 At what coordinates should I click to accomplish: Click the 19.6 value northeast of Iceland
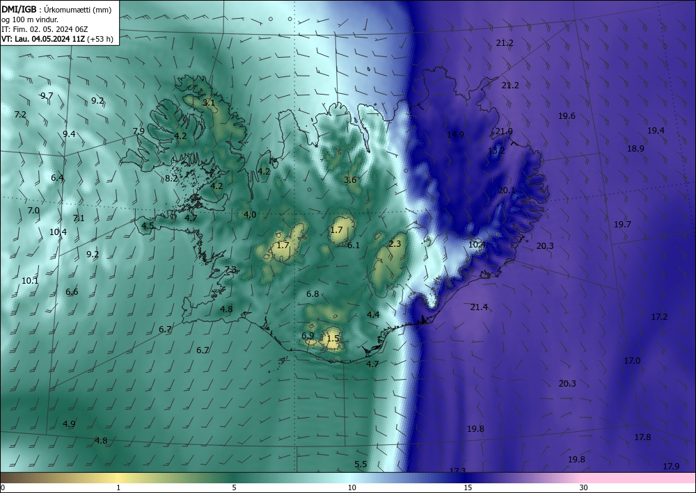[x=567, y=116]
